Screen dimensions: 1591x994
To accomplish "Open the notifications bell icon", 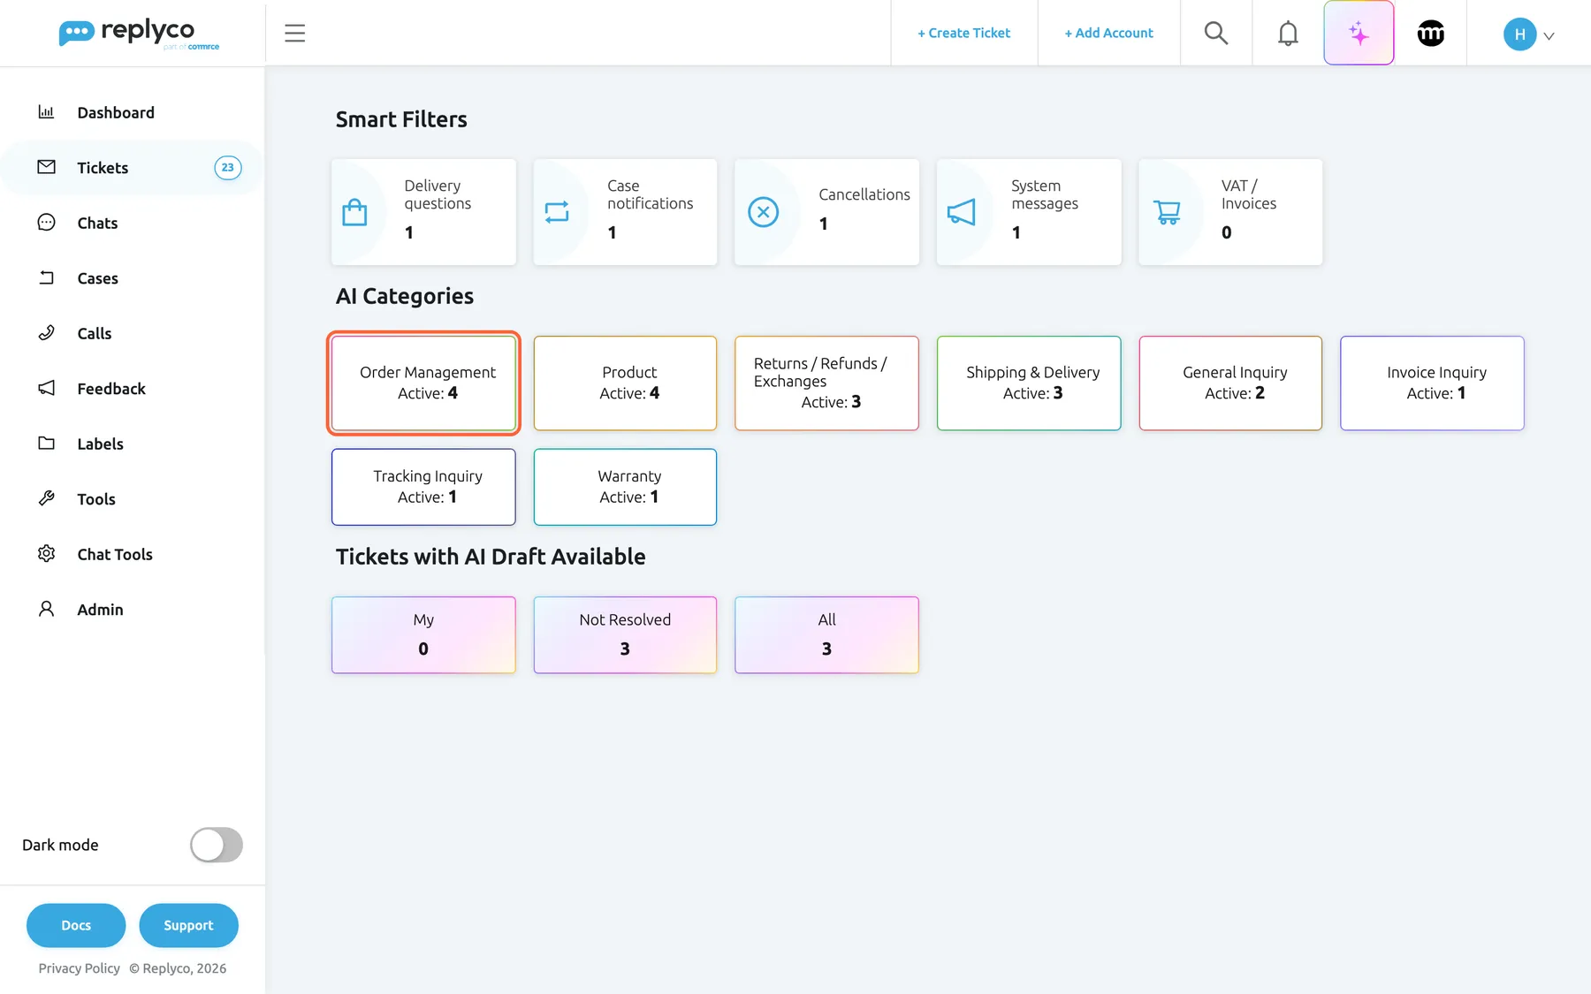I will [1288, 34].
